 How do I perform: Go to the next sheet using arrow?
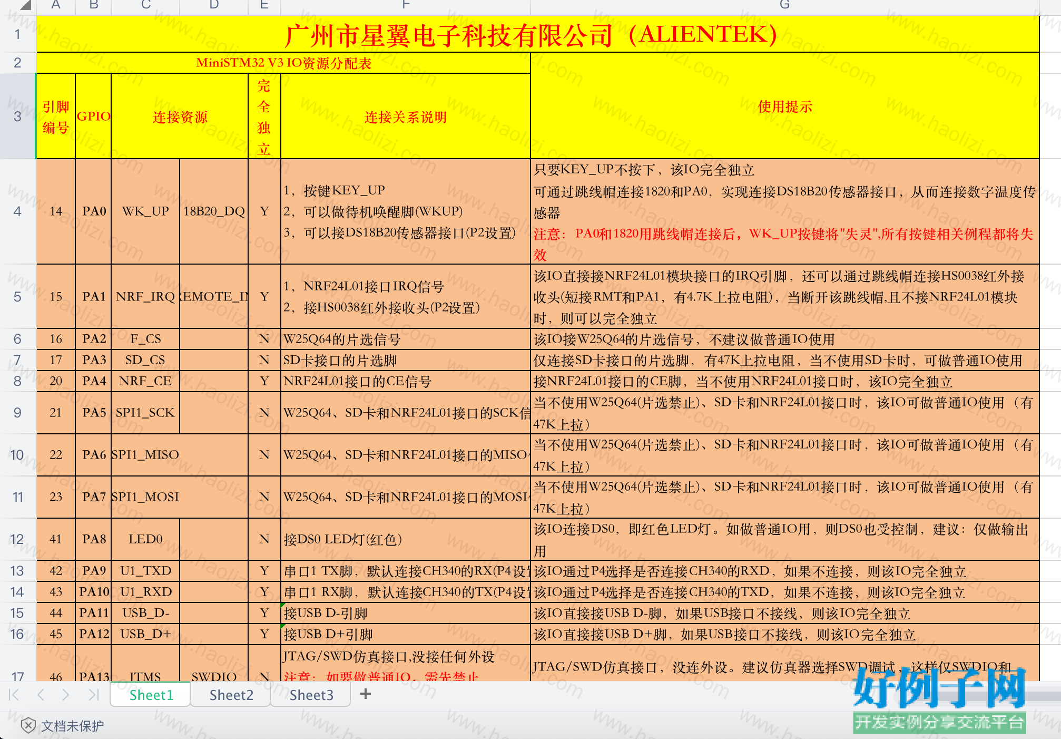66,695
